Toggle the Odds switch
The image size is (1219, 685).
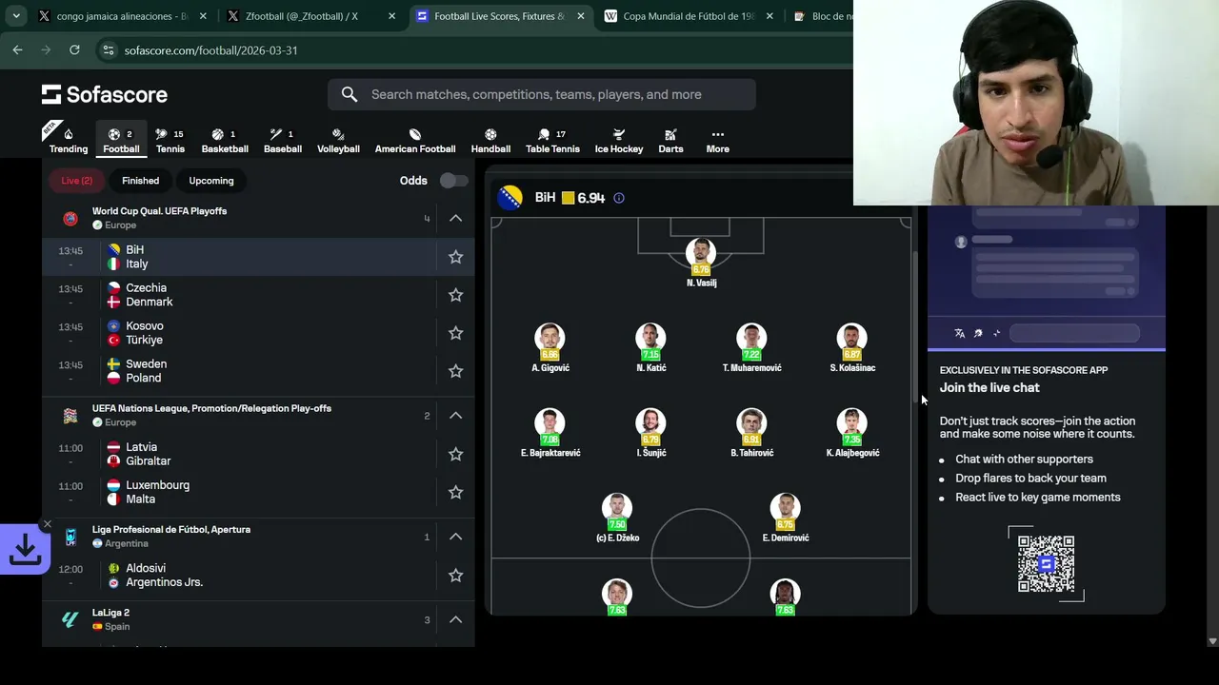pos(453,181)
